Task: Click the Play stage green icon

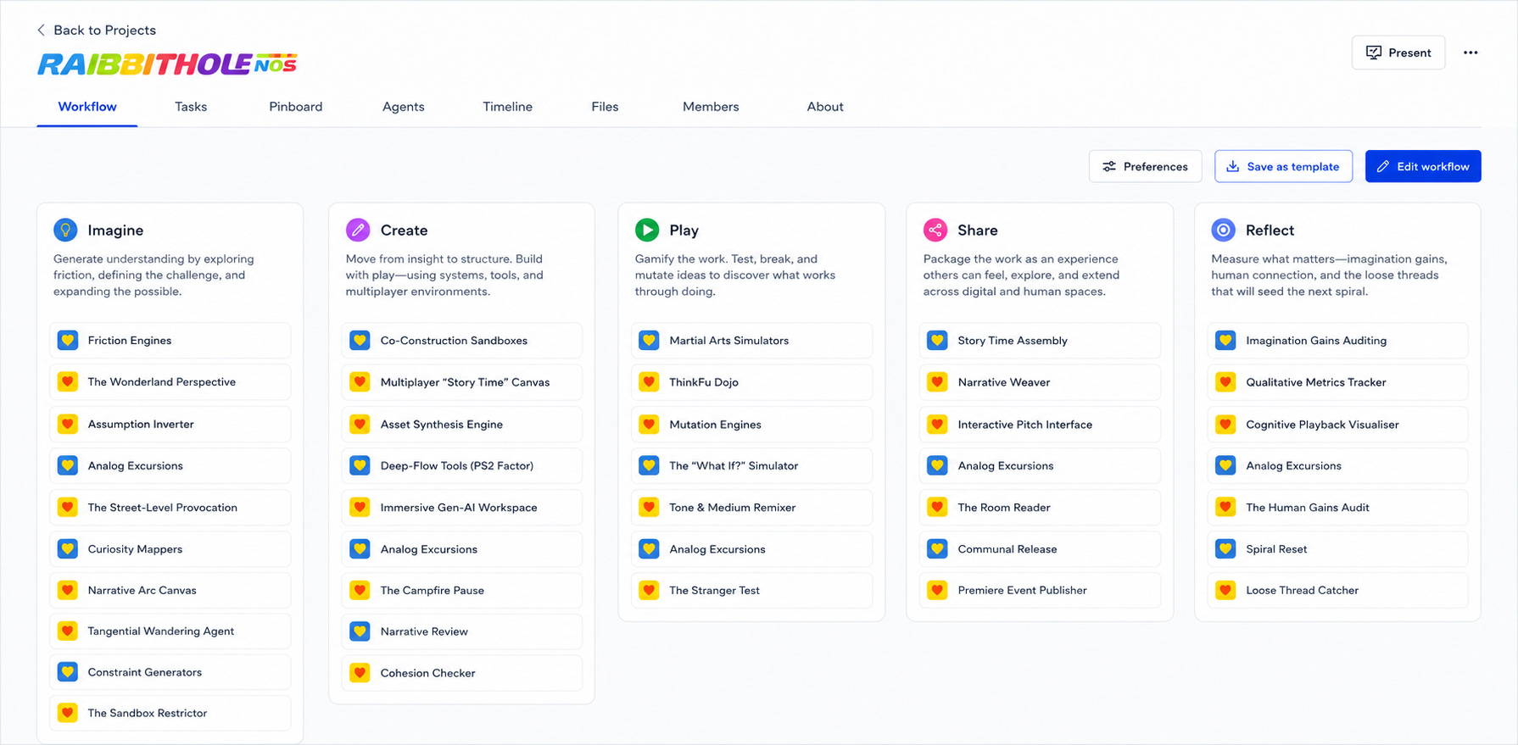Action: (x=647, y=230)
